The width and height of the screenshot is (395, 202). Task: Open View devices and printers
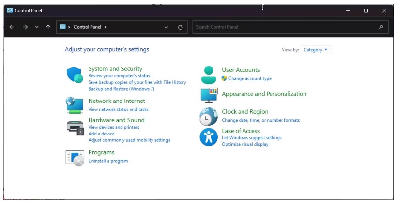(x=114, y=127)
